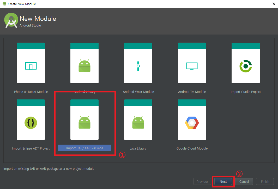This screenshot has width=278, height=189.
Task: Choose the Import Gradle Project icon
Action: 246,63
